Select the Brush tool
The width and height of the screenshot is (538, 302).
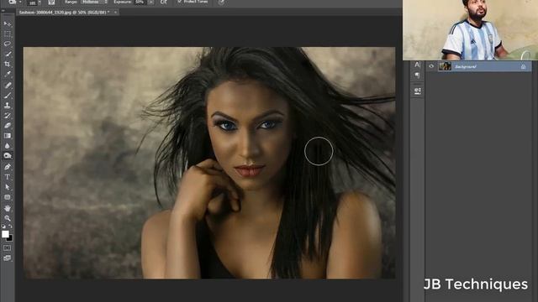click(8, 96)
